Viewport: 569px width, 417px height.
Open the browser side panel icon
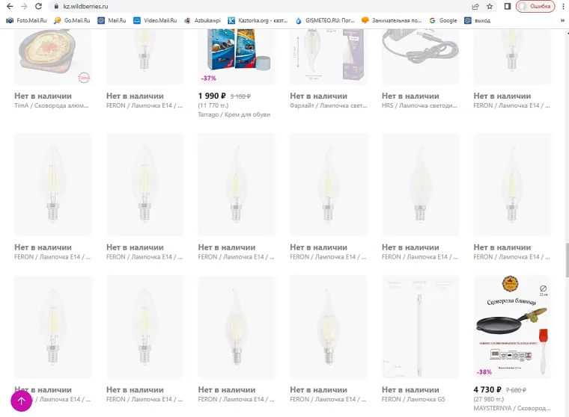point(508,6)
